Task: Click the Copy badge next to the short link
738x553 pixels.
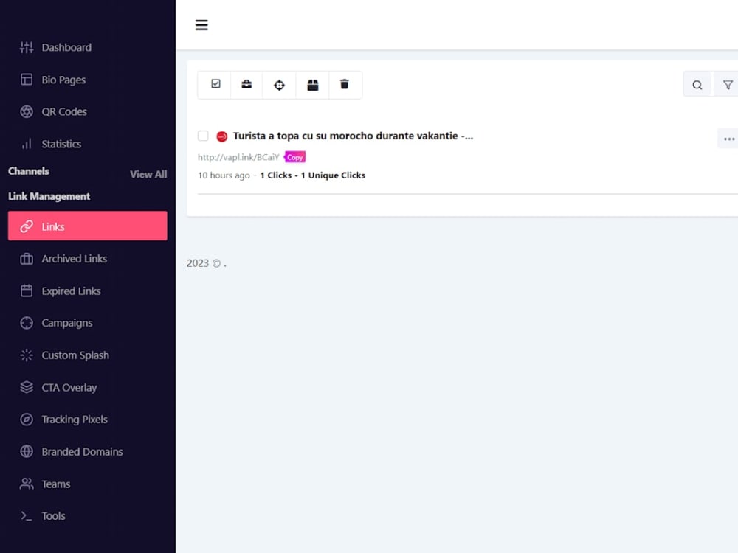Action: click(x=294, y=156)
